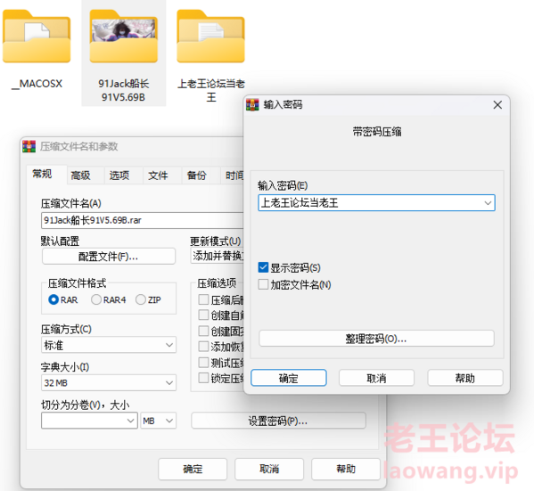
Task: Open the 字典大小 32 MB dropdown
Action: coord(109,382)
